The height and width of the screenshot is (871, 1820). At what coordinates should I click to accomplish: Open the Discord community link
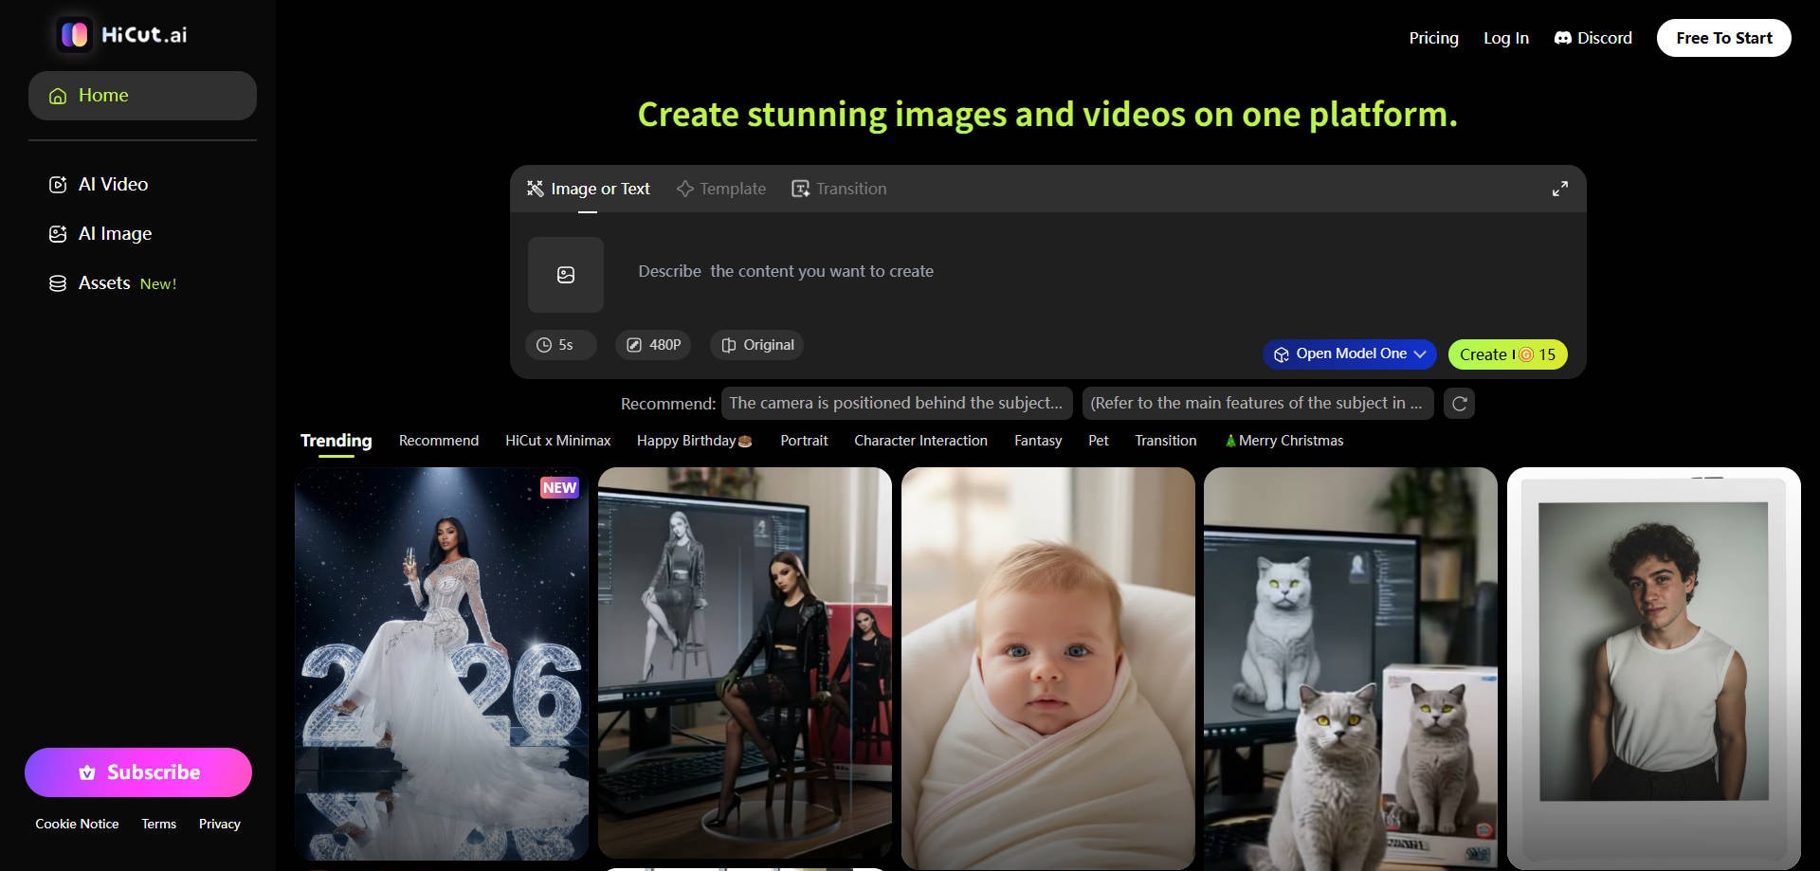click(1593, 38)
